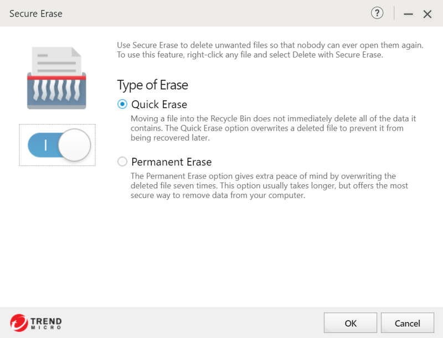Select the Quick Erase radio button
The height and width of the screenshot is (338, 443).
click(x=122, y=105)
